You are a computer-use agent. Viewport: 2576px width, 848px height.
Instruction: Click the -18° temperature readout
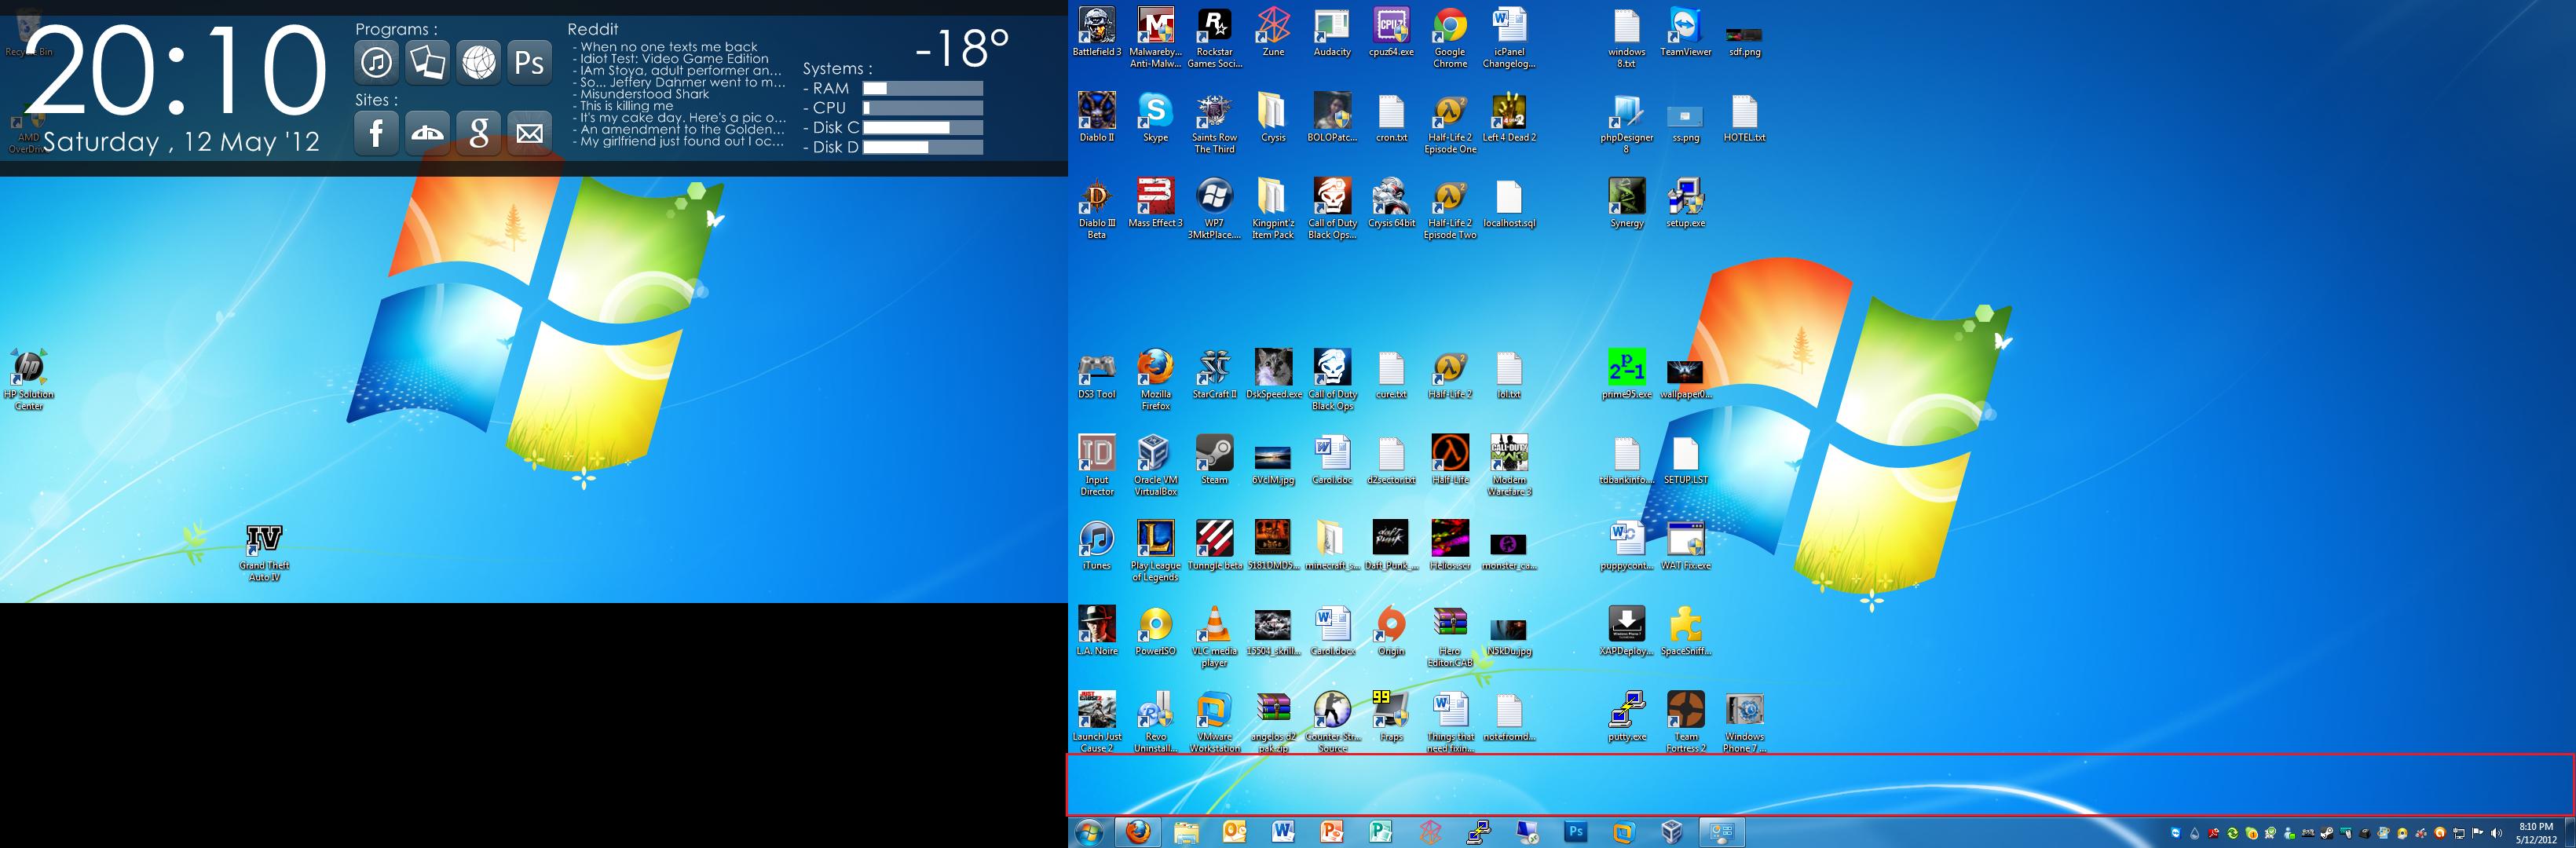coord(962,47)
